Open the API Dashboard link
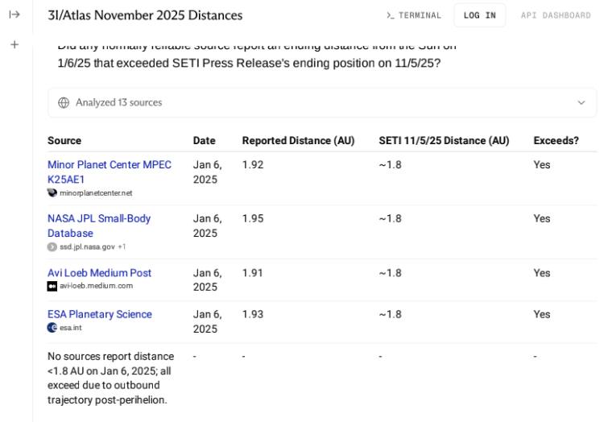The image size is (612, 422). point(556,15)
